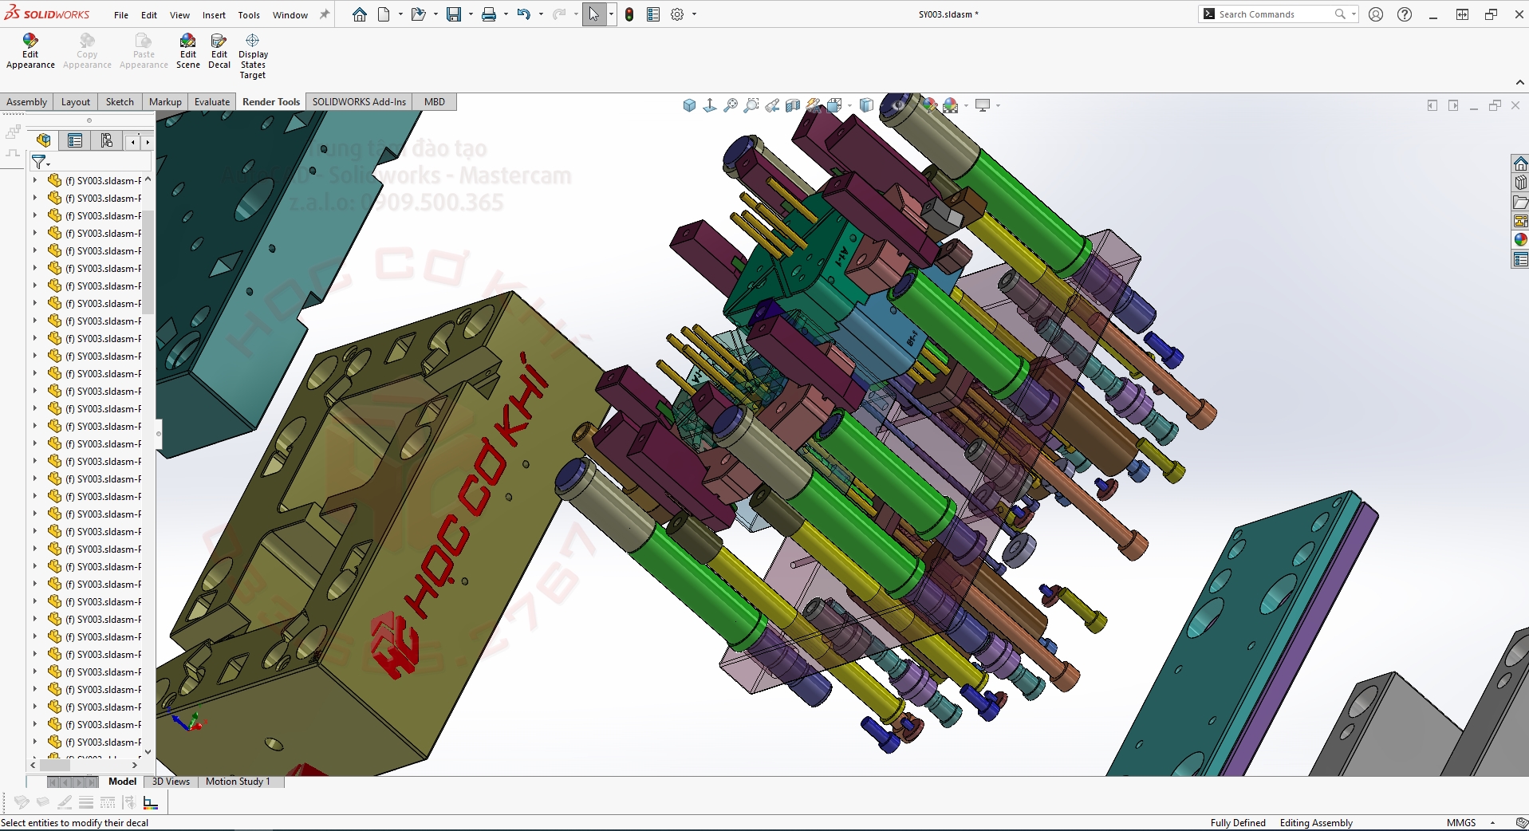Open the Tools menu

249,15
